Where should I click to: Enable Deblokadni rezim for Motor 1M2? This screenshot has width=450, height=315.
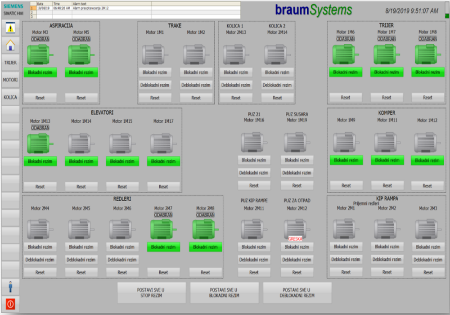pos(196,85)
